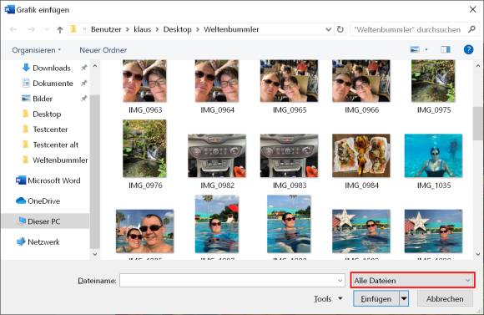Click Weltenbummler in the breadcrumb path
Screen dimensions: 484x315
point(231,29)
